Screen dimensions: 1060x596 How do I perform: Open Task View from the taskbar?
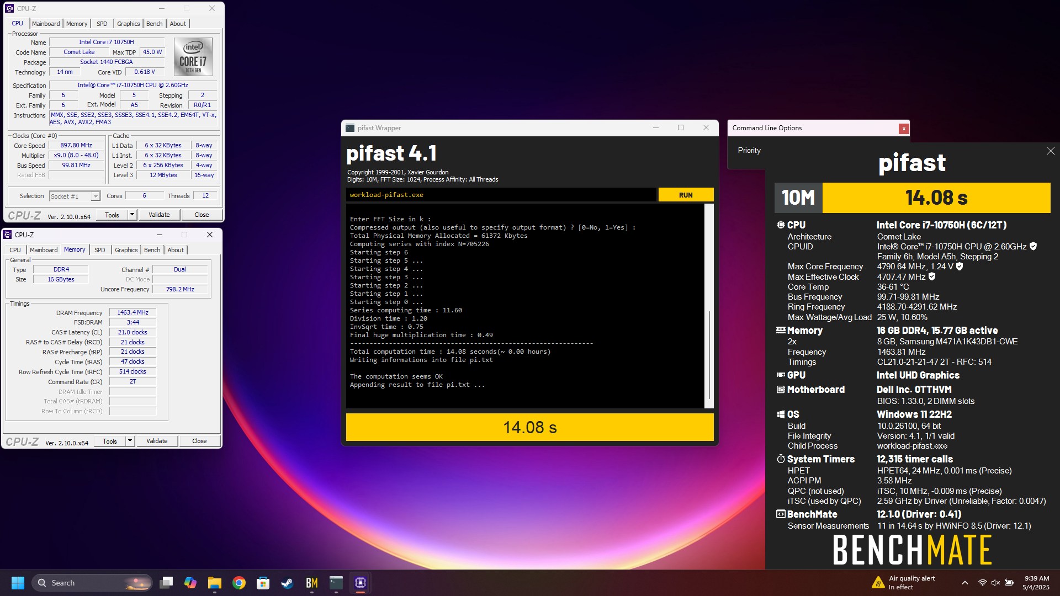tap(166, 583)
